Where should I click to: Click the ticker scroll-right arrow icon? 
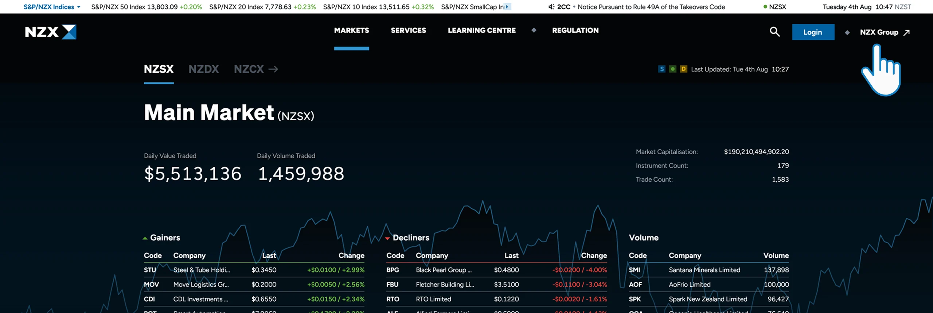coord(507,7)
